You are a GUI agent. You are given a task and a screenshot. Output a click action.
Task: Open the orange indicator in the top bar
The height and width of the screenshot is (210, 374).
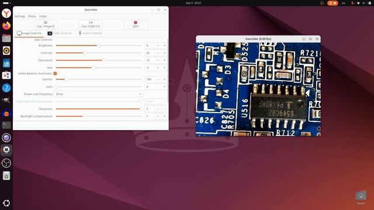(x=333, y=3)
